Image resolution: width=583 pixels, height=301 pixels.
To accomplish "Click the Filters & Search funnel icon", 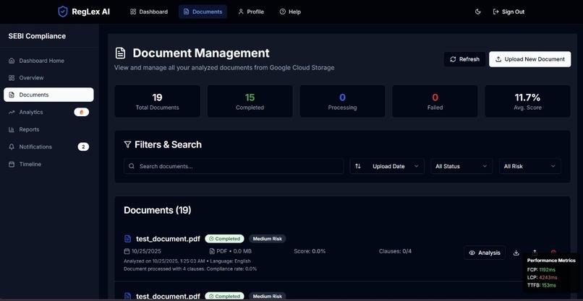I will tap(127, 144).
